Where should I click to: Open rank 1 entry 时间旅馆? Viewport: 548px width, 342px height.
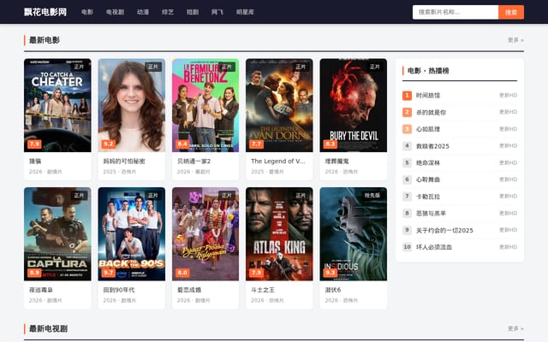(460, 95)
